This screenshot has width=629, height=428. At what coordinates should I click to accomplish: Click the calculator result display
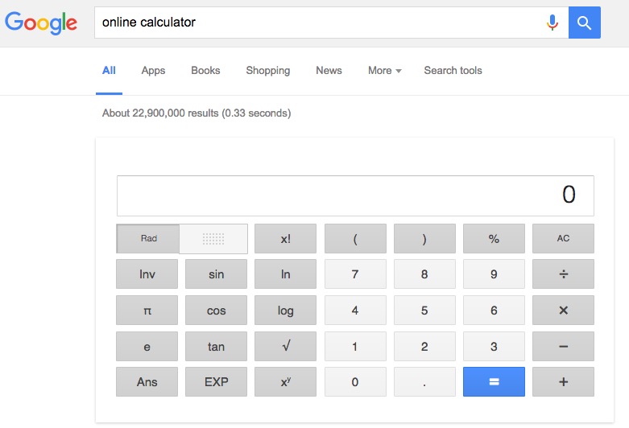pos(355,195)
